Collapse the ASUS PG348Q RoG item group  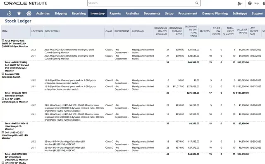coord(3,40)
